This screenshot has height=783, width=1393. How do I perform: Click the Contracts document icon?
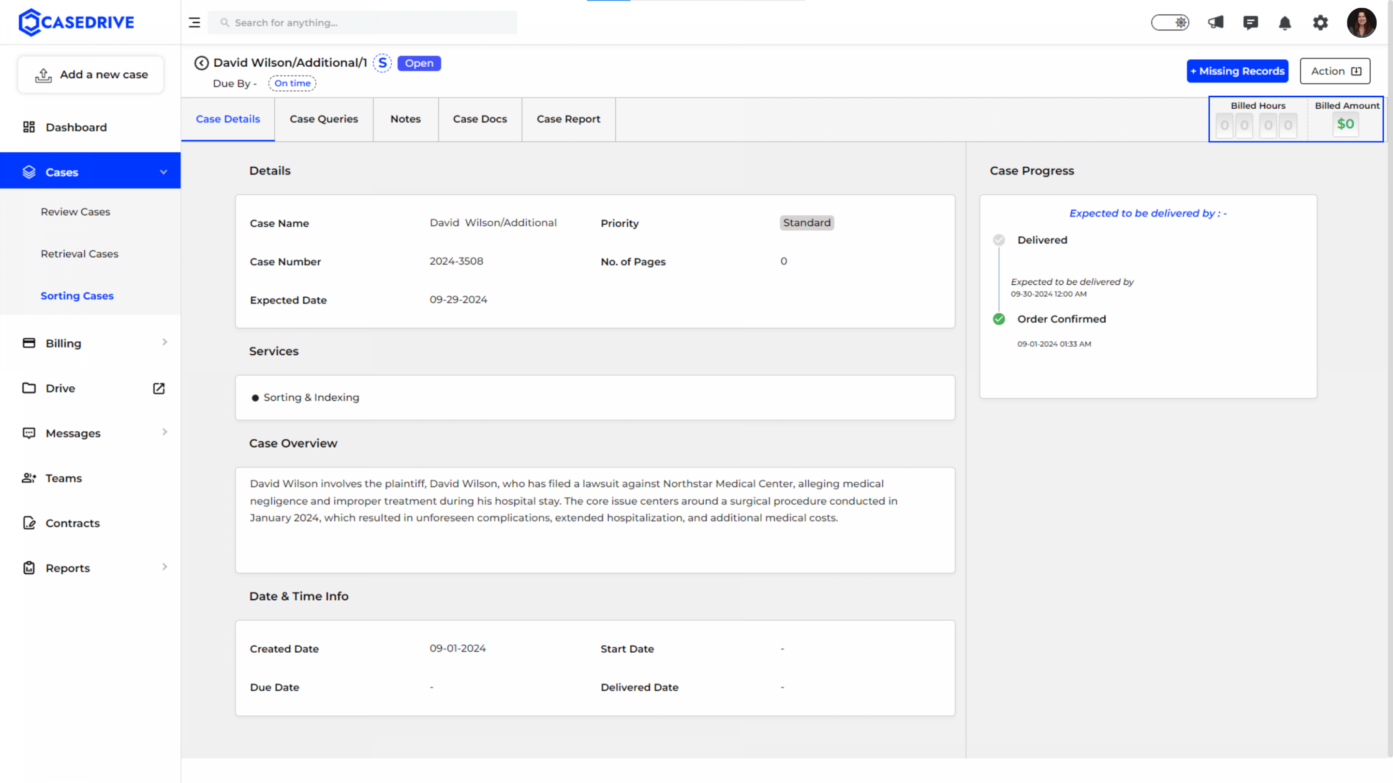29,522
